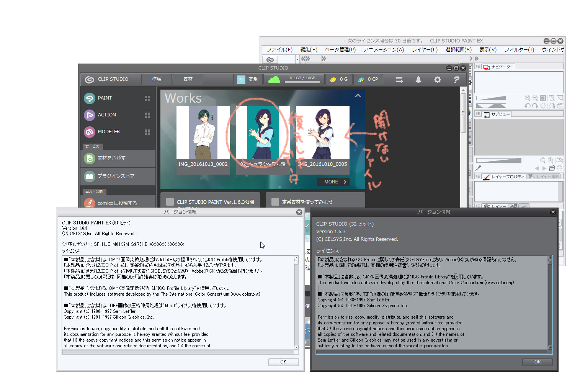This screenshot has width=580, height=386.
Task: Click the 0.1GB / 10GB storage usage bar
Action: pyautogui.click(x=302, y=79)
